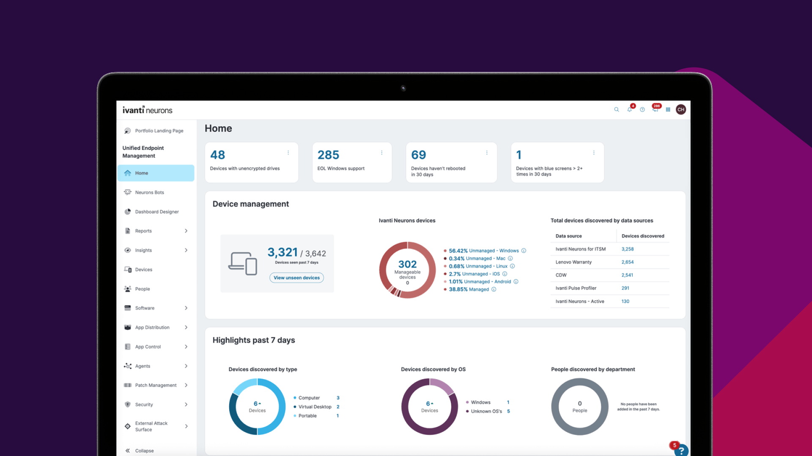Open options menu on EOL Windows support card
Screen dimensions: 812x456
pos(382,153)
